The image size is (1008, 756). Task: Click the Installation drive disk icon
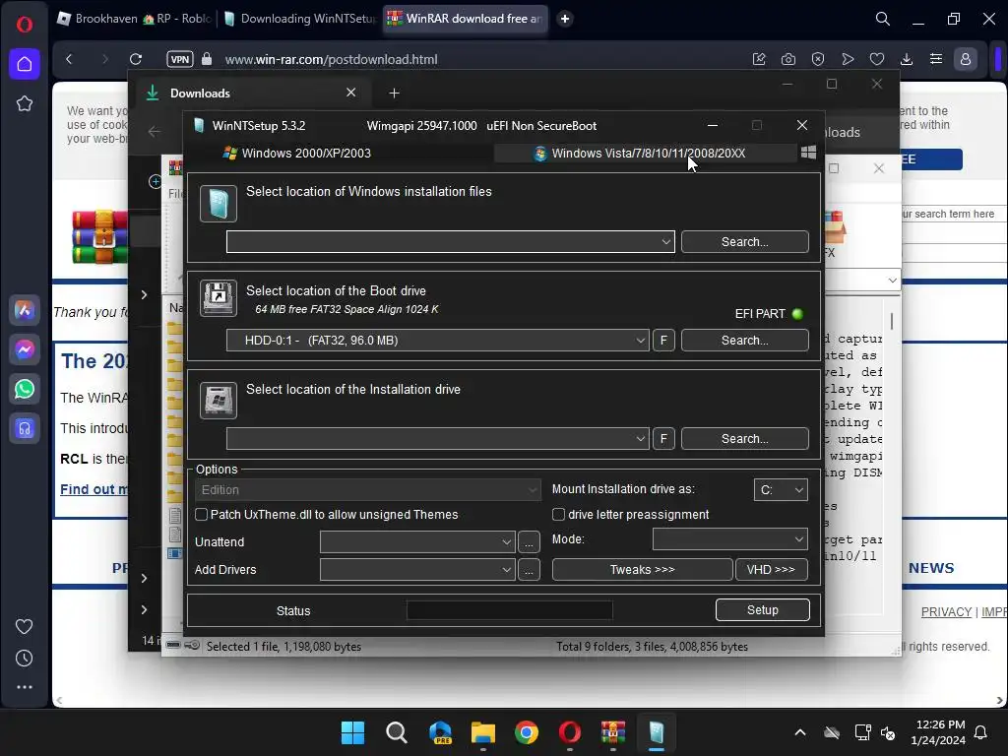219,401
